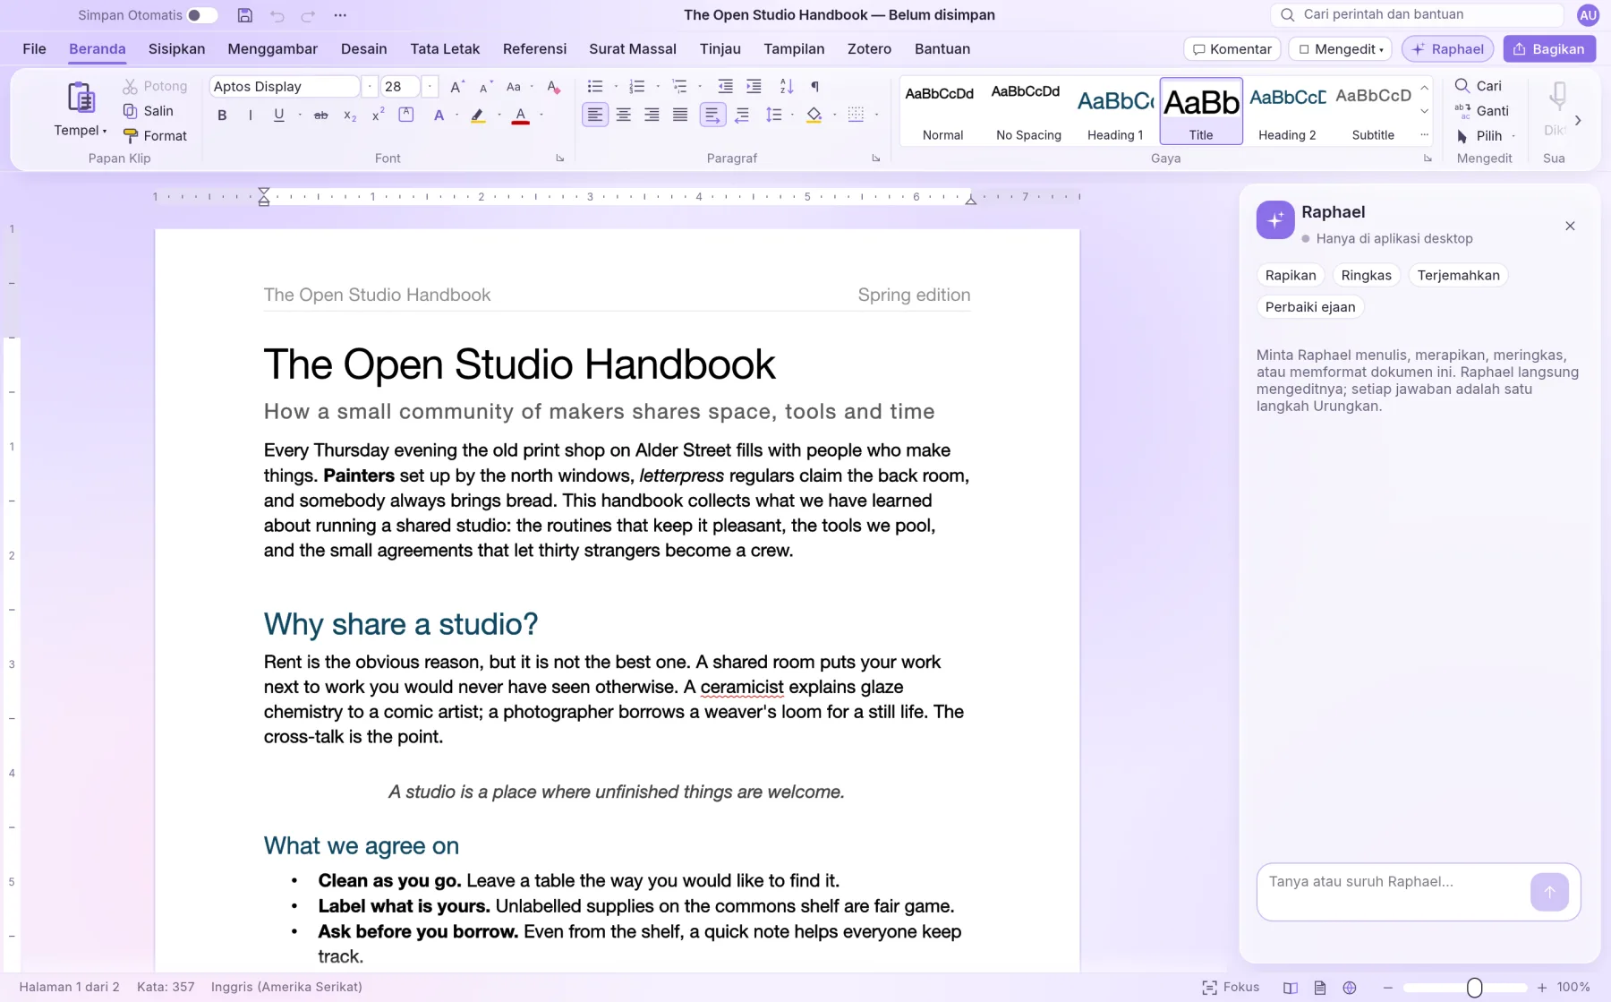Click the Undo arrow icon
This screenshot has height=1002, width=1611.
(277, 15)
